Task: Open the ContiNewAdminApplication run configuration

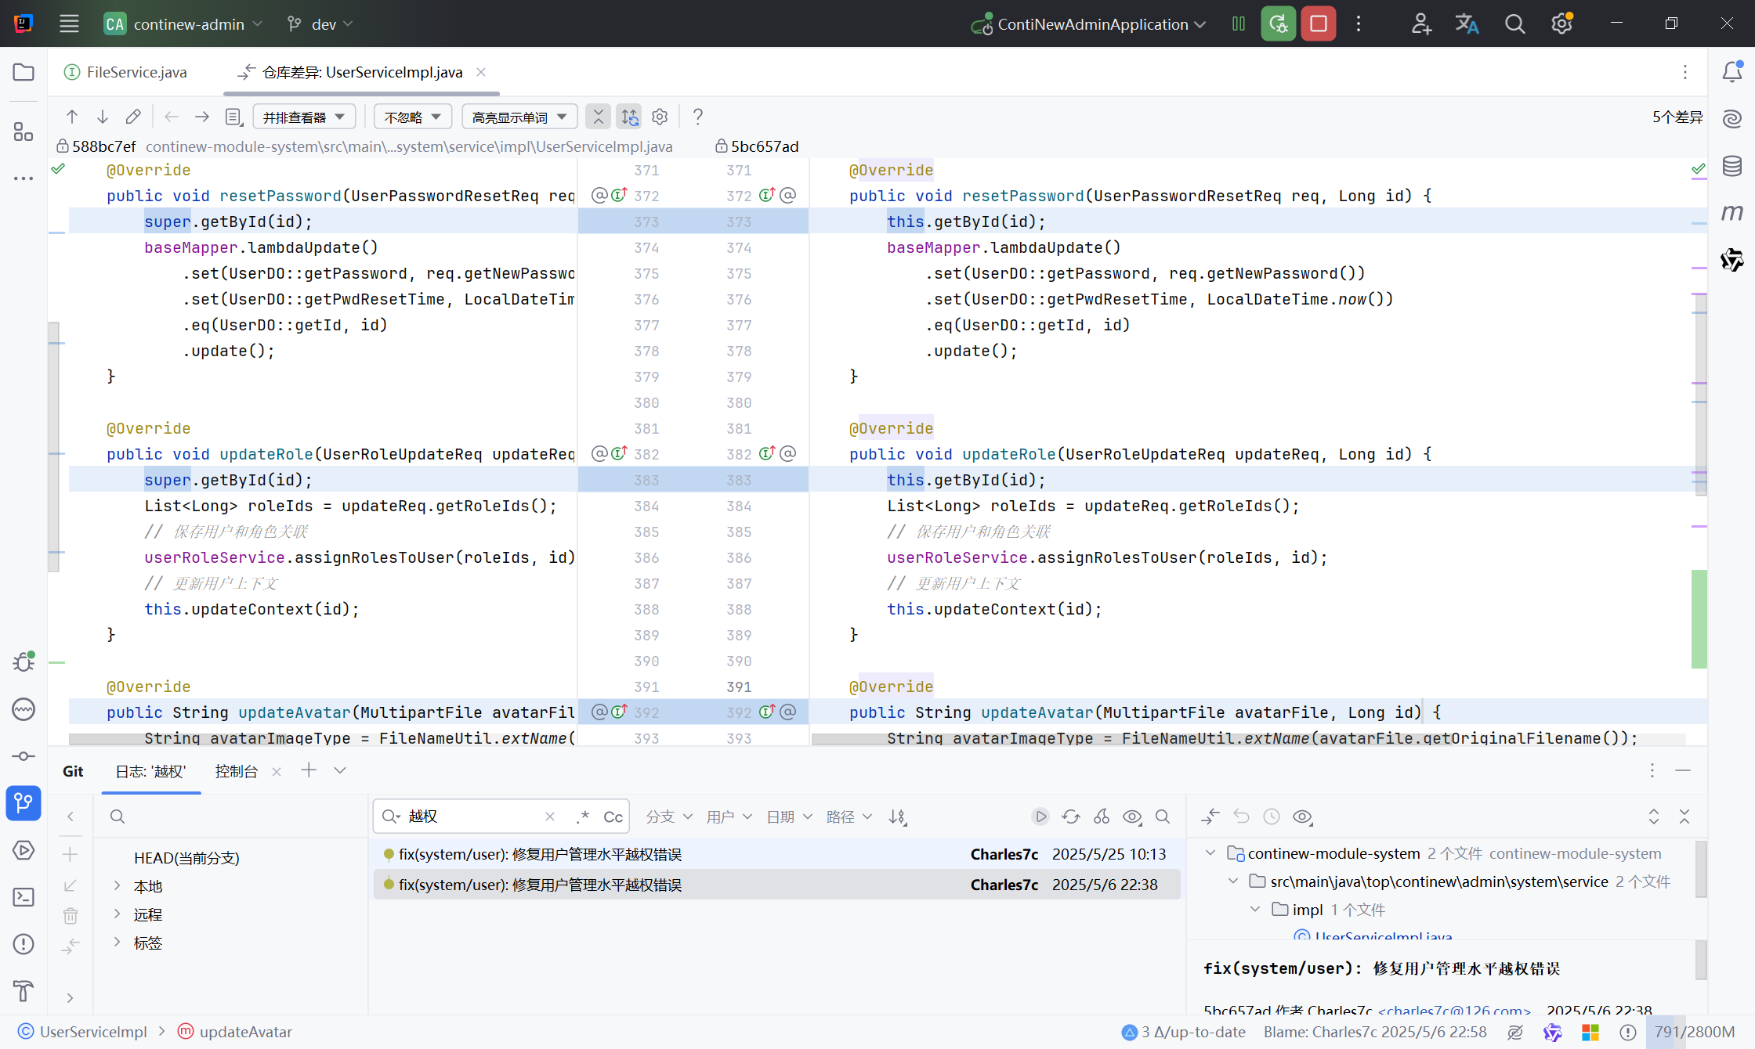Action: (x=1089, y=24)
